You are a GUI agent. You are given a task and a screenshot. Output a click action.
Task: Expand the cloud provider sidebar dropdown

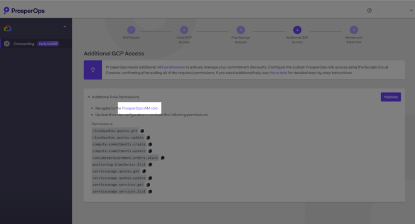coord(65,26)
